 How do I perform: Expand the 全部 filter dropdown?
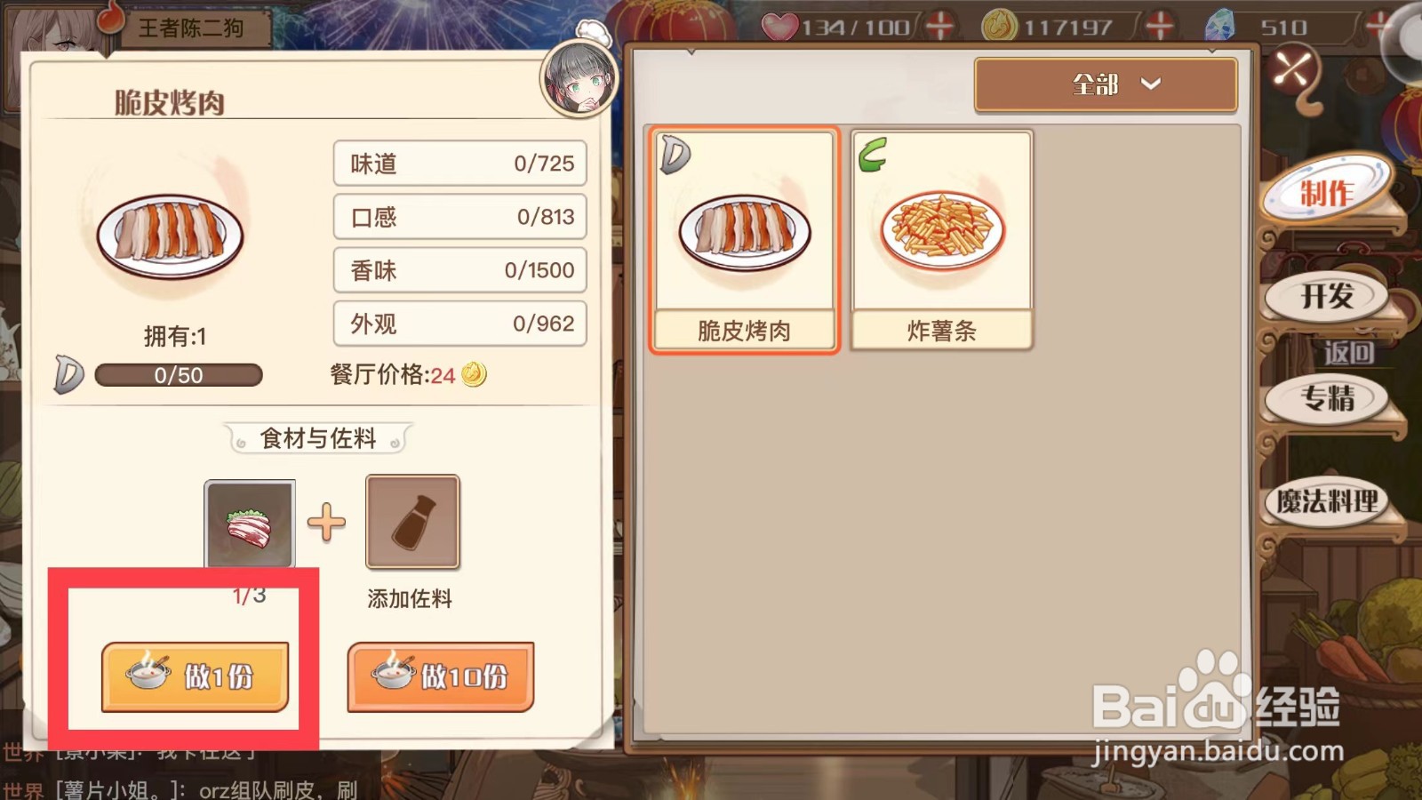1106,84
